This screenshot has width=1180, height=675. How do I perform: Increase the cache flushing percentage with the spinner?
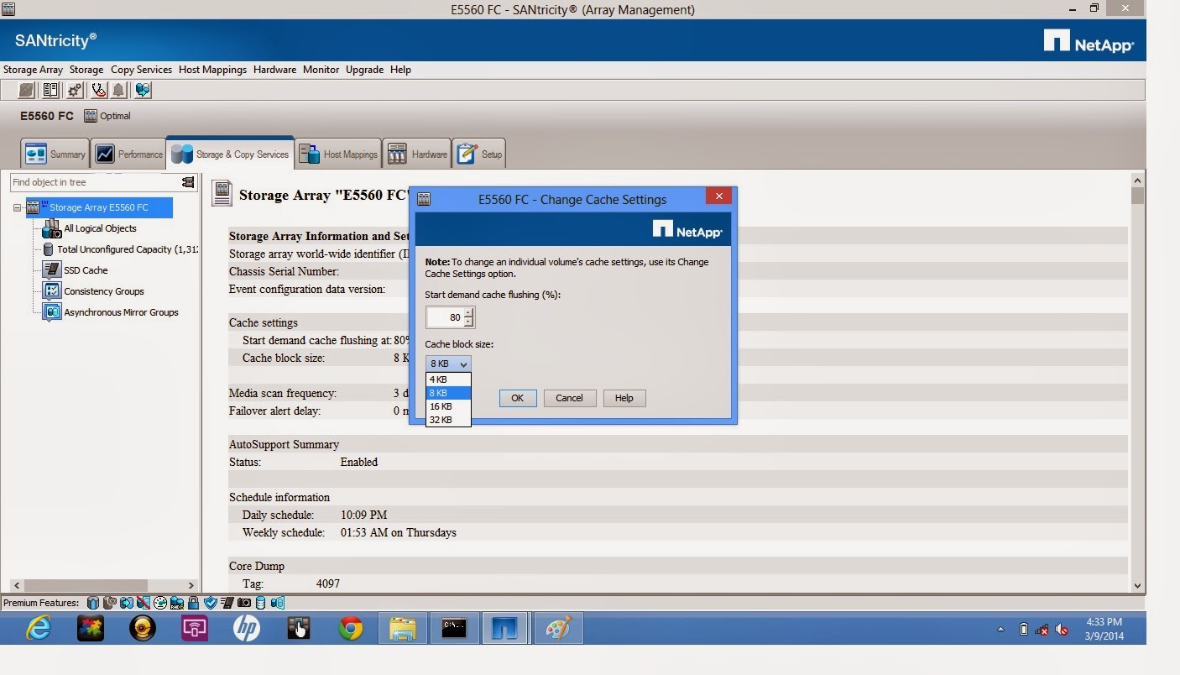[x=468, y=312]
